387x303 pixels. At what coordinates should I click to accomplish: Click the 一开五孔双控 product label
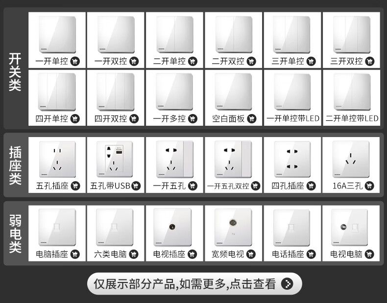pyautogui.click(x=228, y=186)
